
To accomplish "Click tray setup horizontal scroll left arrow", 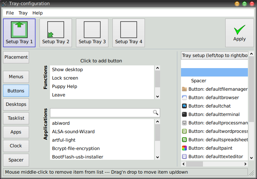I will pyautogui.click(x=184, y=164).
